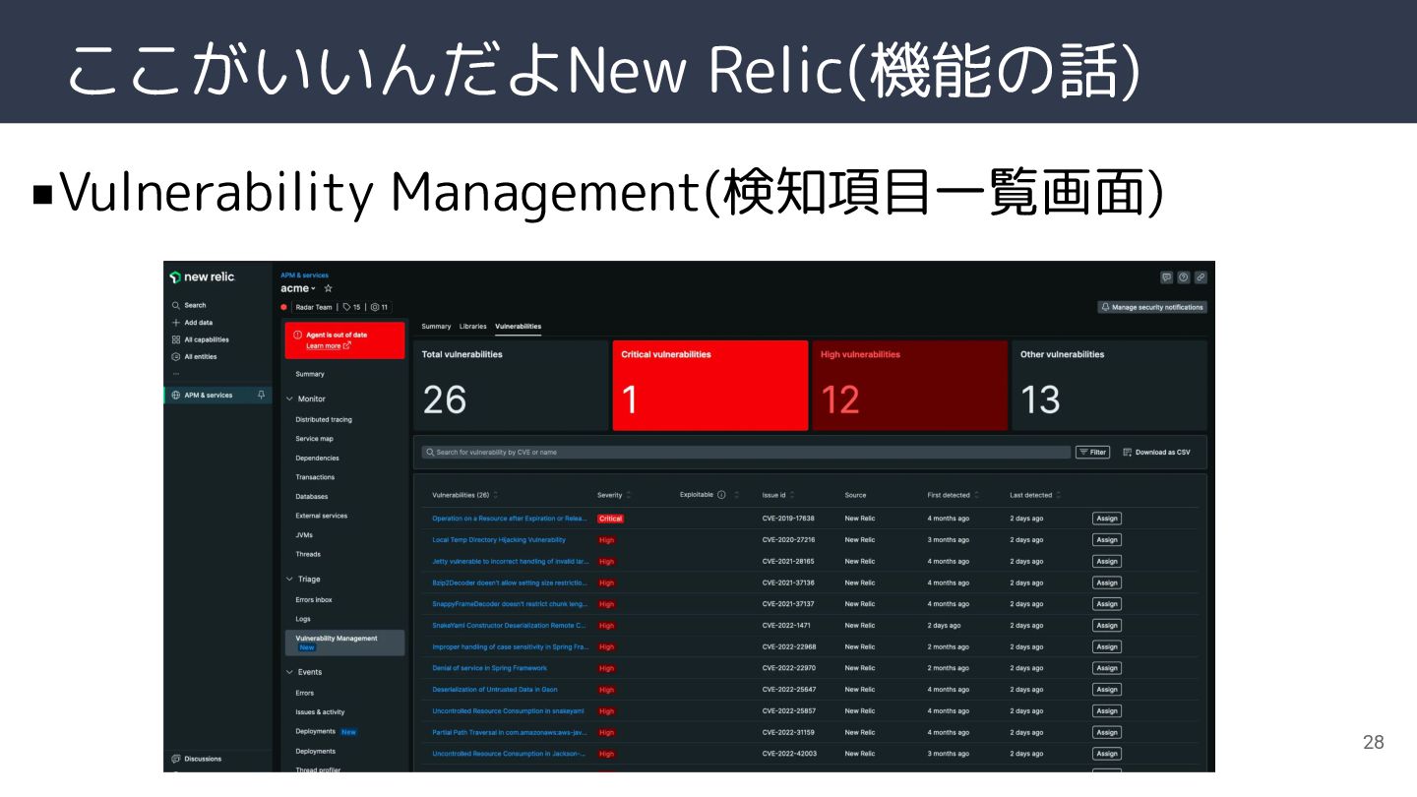Image resolution: width=1417 pixels, height=797 pixels.
Task: Open Learn more link in agent warning
Action: coord(328,346)
